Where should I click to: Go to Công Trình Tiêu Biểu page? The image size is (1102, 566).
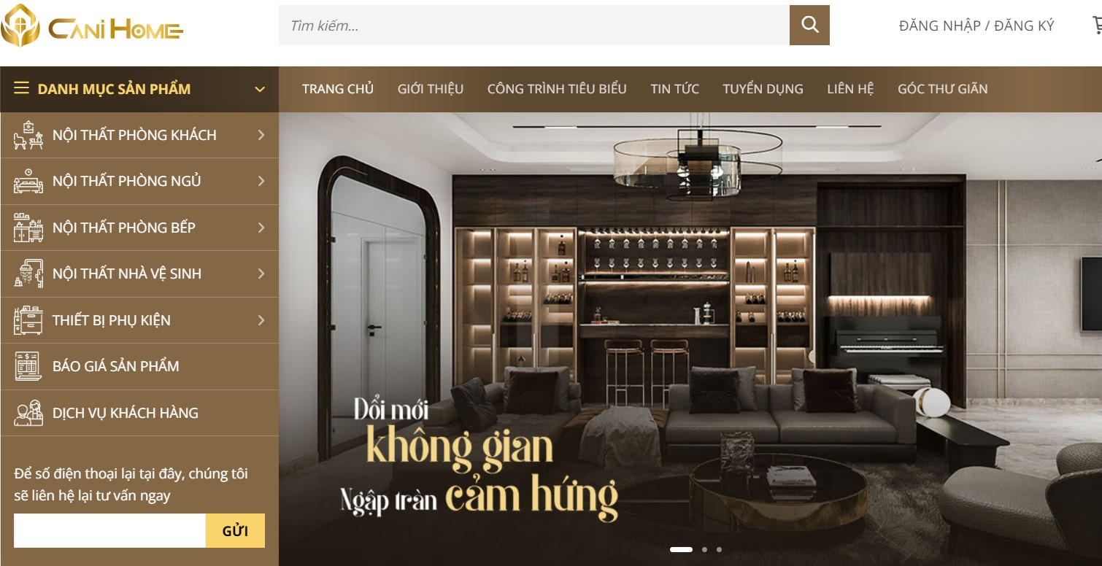[x=557, y=89]
